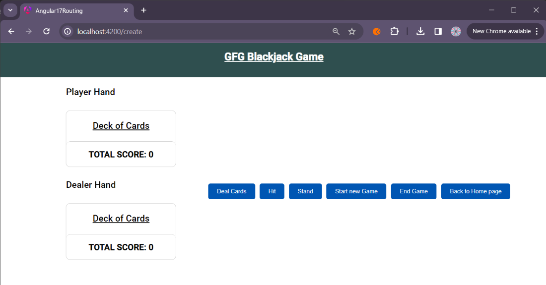Maximize the Chrome window
Viewport: 546px width, 285px height.
[x=513, y=10]
